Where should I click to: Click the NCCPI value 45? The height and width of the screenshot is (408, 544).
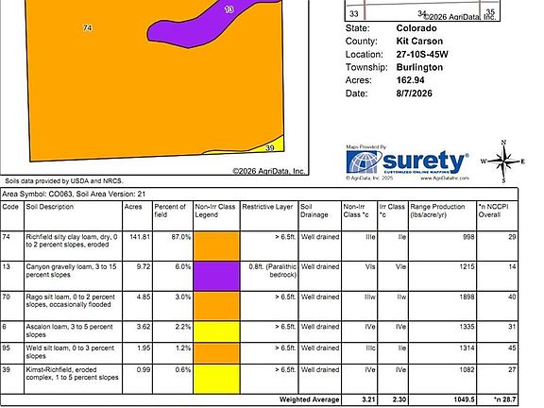pos(512,348)
